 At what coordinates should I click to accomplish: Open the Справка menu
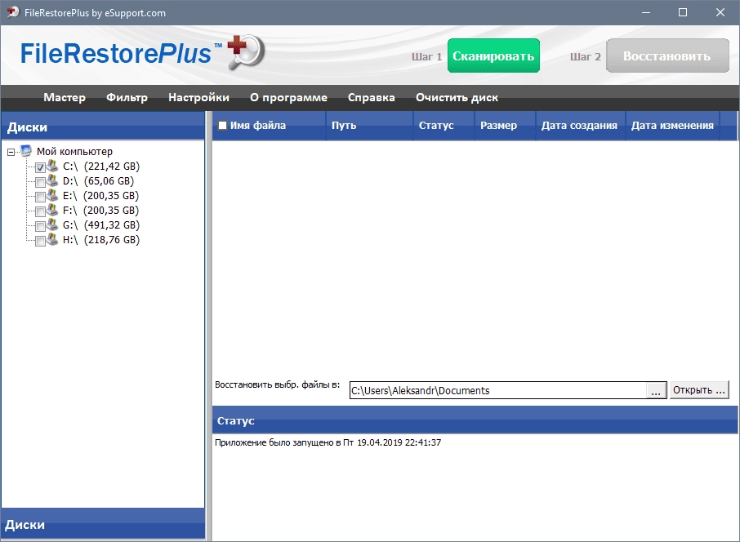[372, 98]
